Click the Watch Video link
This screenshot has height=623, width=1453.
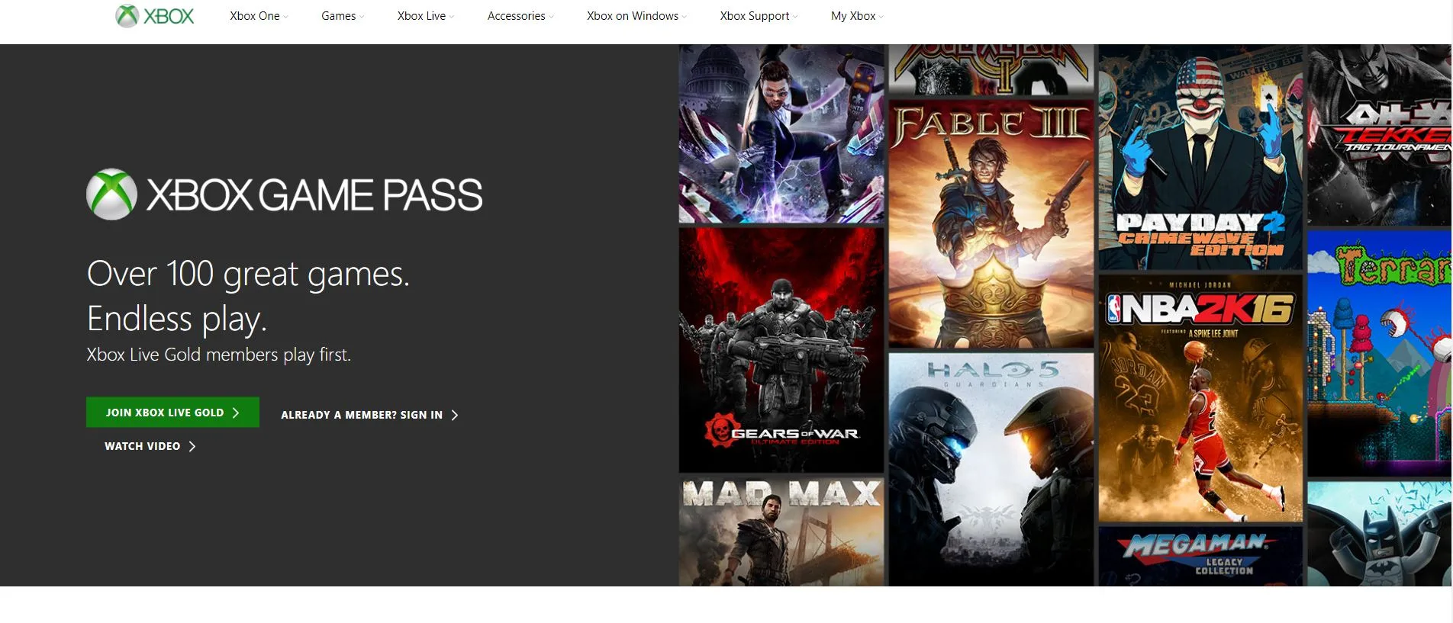(x=150, y=446)
